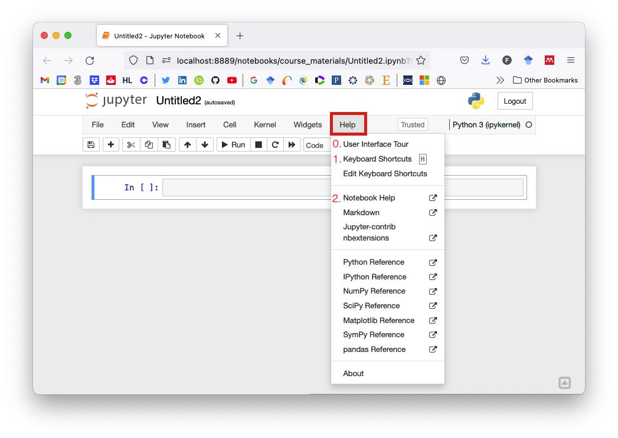The height and width of the screenshot is (438, 618).
Task: Open the YouTube bookmark
Action: tap(232, 80)
